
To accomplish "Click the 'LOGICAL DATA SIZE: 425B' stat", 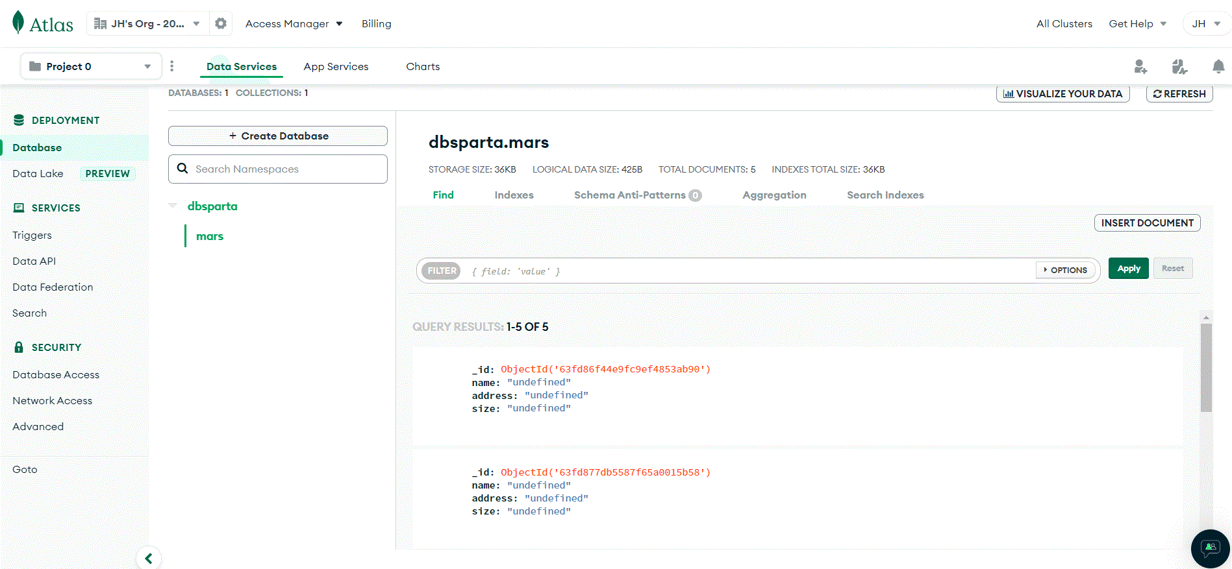I will [x=587, y=169].
